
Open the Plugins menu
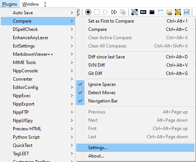pyautogui.click(x=10, y=4)
